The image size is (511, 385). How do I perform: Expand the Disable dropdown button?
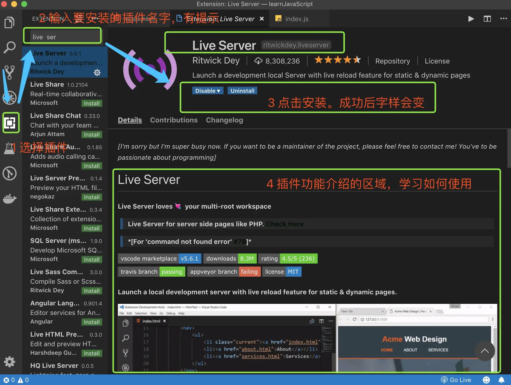point(208,91)
